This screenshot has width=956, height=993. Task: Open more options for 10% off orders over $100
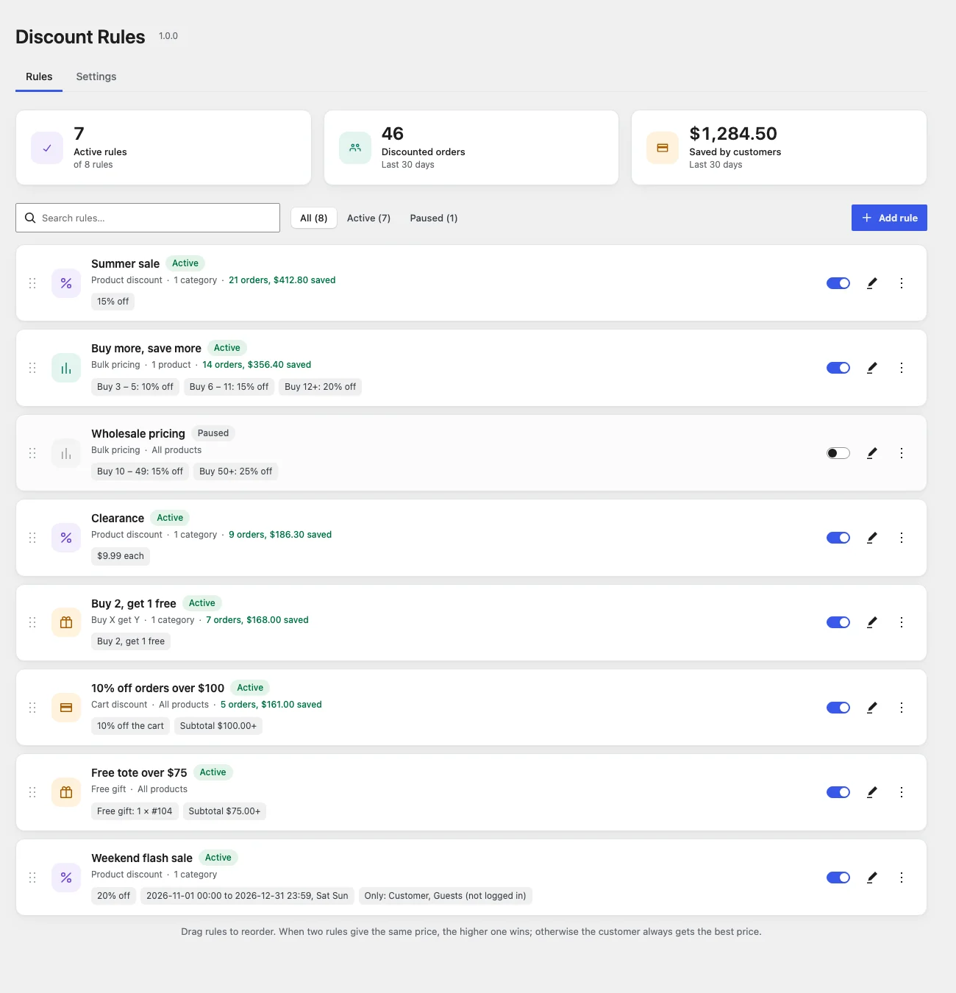tap(902, 708)
